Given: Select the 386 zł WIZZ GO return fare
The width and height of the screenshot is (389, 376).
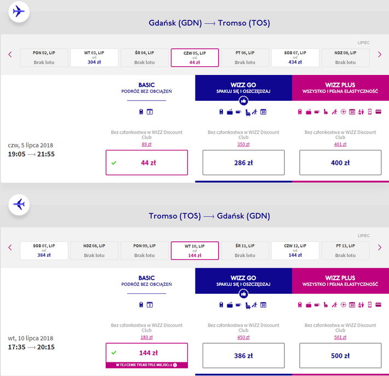Looking at the screenshot, I should coord(243,355).
